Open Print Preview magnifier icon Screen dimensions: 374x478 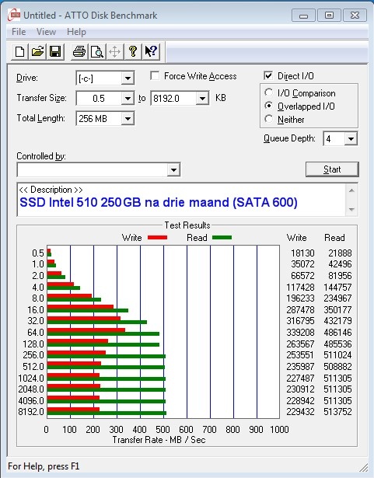coord(97,51)
